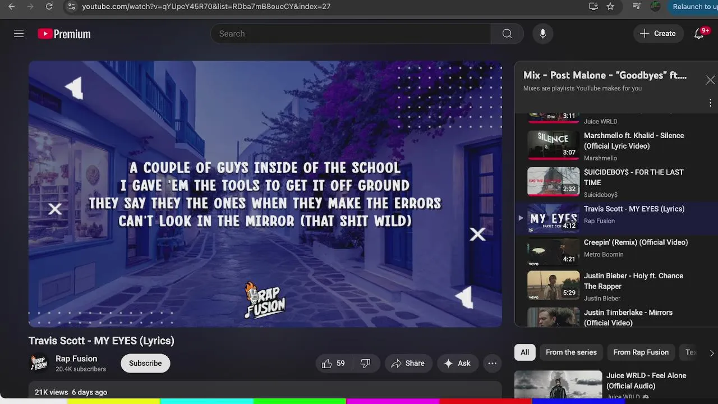Open Rap Fusion channel name link

coord(76,359)
